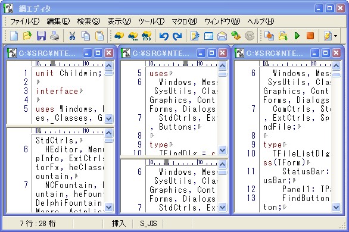349x232 pixels.
Task: Click the Cut scissors icon
Action: 72,36
